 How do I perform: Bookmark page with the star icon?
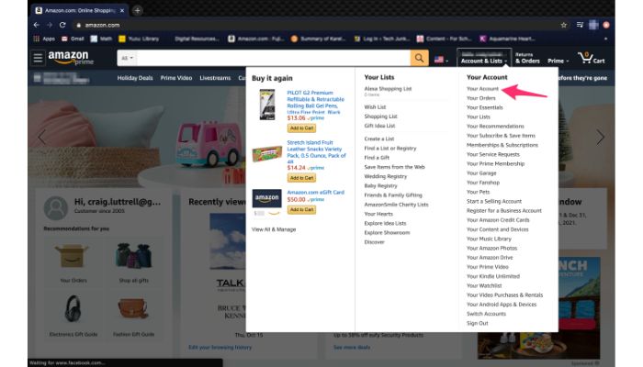(564, 25)
